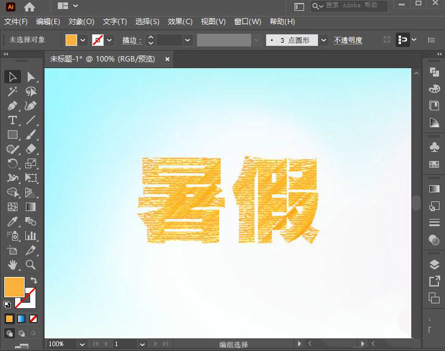Select the Warp tool
Image resolution: width=445 pixels, height=351 pixels.
point(13,178)
